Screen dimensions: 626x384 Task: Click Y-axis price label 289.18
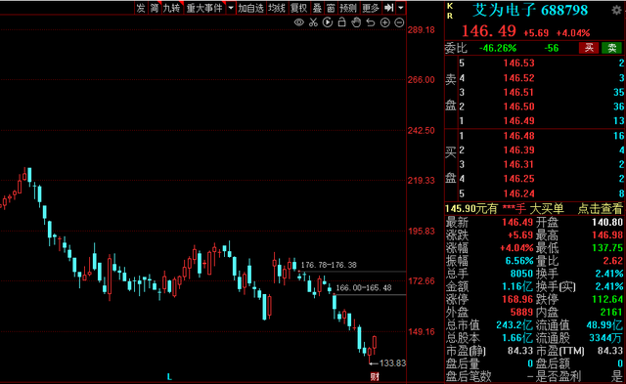(421, 30)
